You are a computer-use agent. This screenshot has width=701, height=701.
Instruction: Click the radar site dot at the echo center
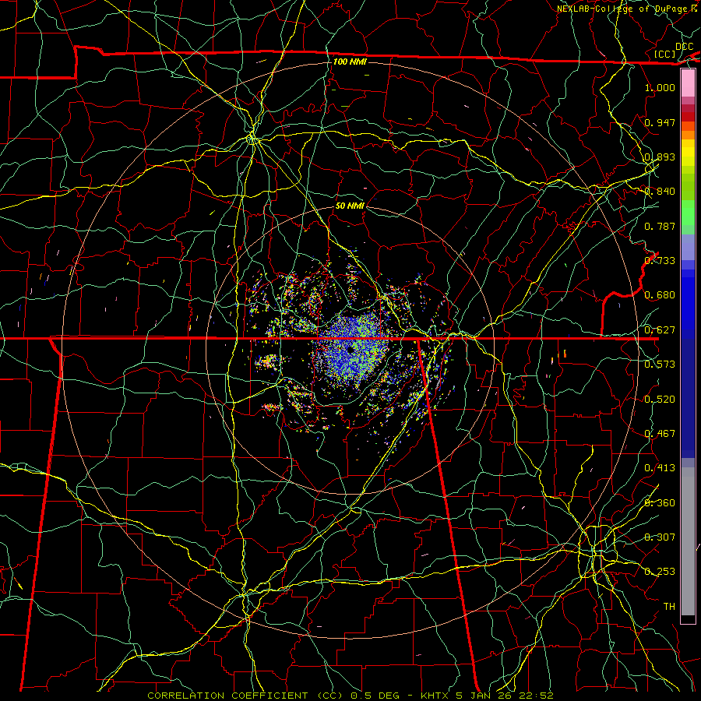coord(350,350)
